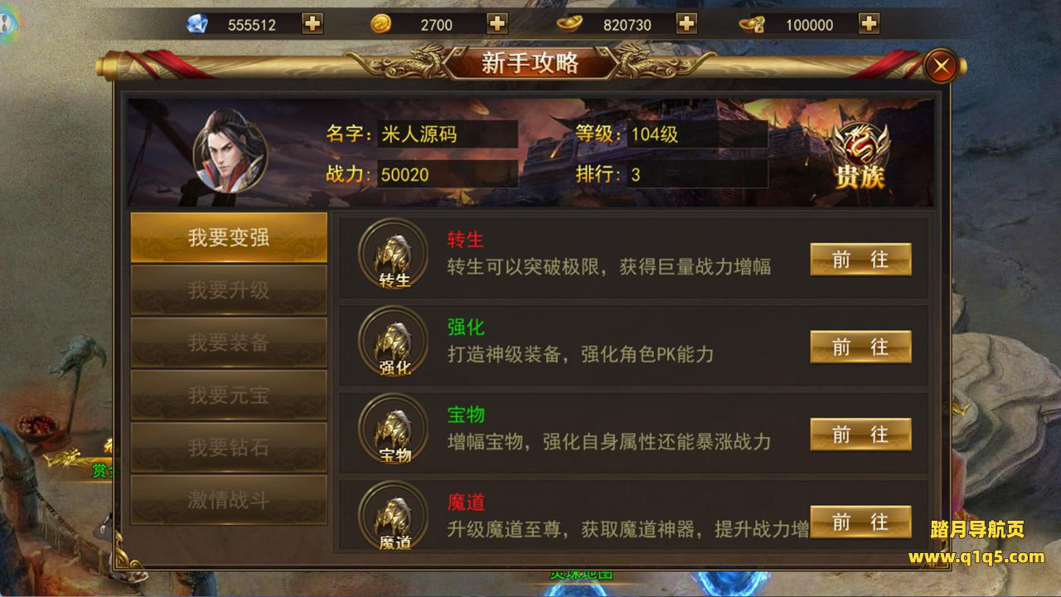Select the 激情战斗 tab
Viewport: 1061px width, 597px height.
(x=229, y=500)
